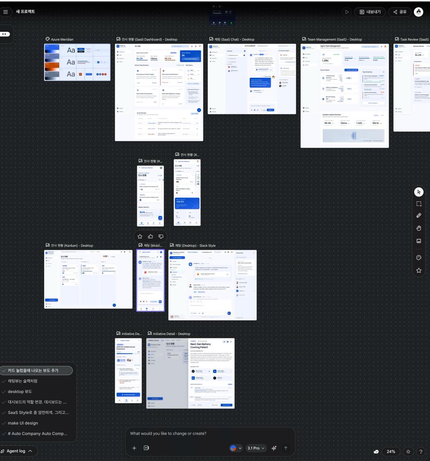Open the 24% zoom level control
Image resolution: width=430 pixels, height=461 pixels.
click(x=391, y=451)
